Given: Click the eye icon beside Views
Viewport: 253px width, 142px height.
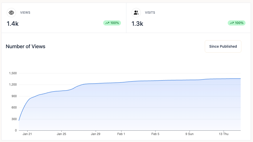Looking at the screenshot, I should click(x=11, y=12).
